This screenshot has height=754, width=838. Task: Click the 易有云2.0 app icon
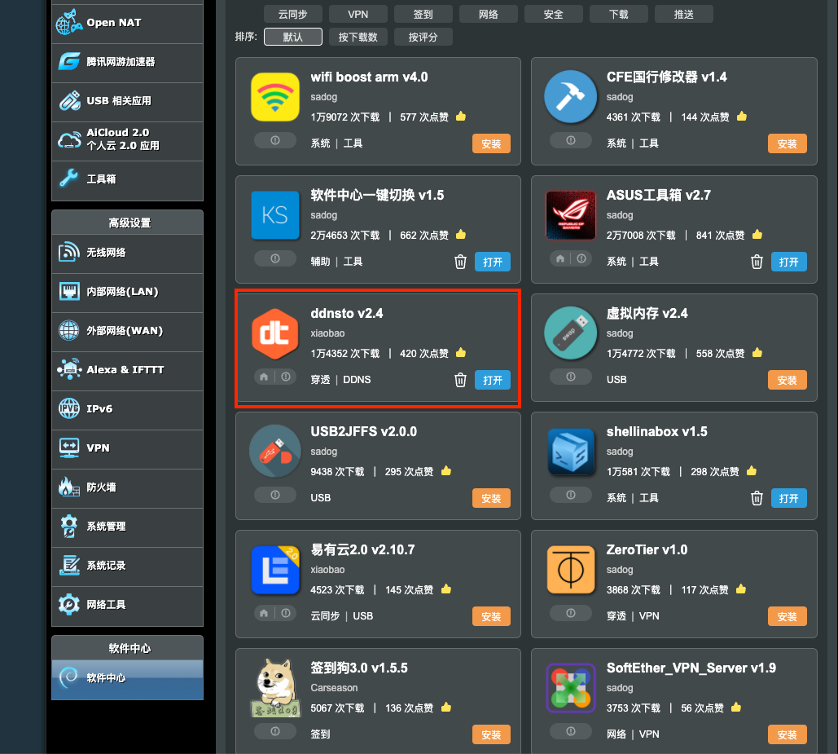(275, 570)
